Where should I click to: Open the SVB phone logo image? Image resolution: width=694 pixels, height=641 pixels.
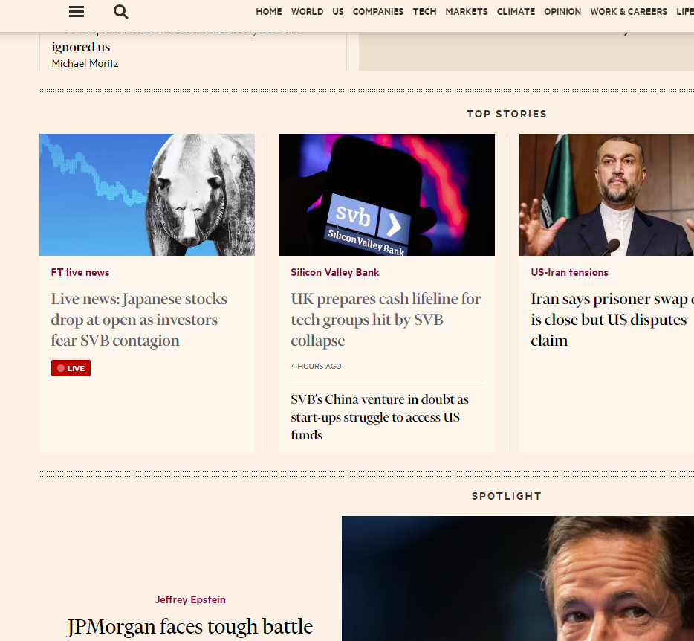[387, 195]
